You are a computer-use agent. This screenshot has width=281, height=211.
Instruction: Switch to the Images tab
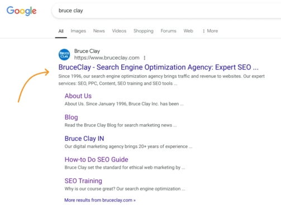coord(78,31)
